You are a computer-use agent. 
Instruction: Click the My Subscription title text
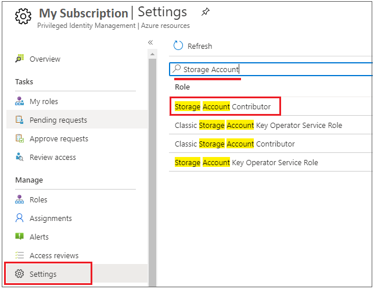point(84,13)
